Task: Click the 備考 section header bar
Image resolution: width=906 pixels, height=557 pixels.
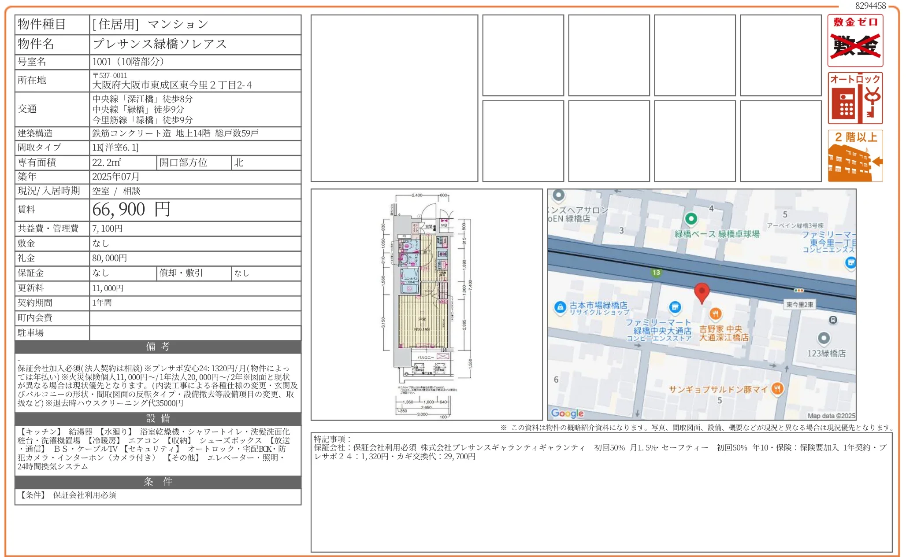Action: pyautogui.click(x=158, y=347)
